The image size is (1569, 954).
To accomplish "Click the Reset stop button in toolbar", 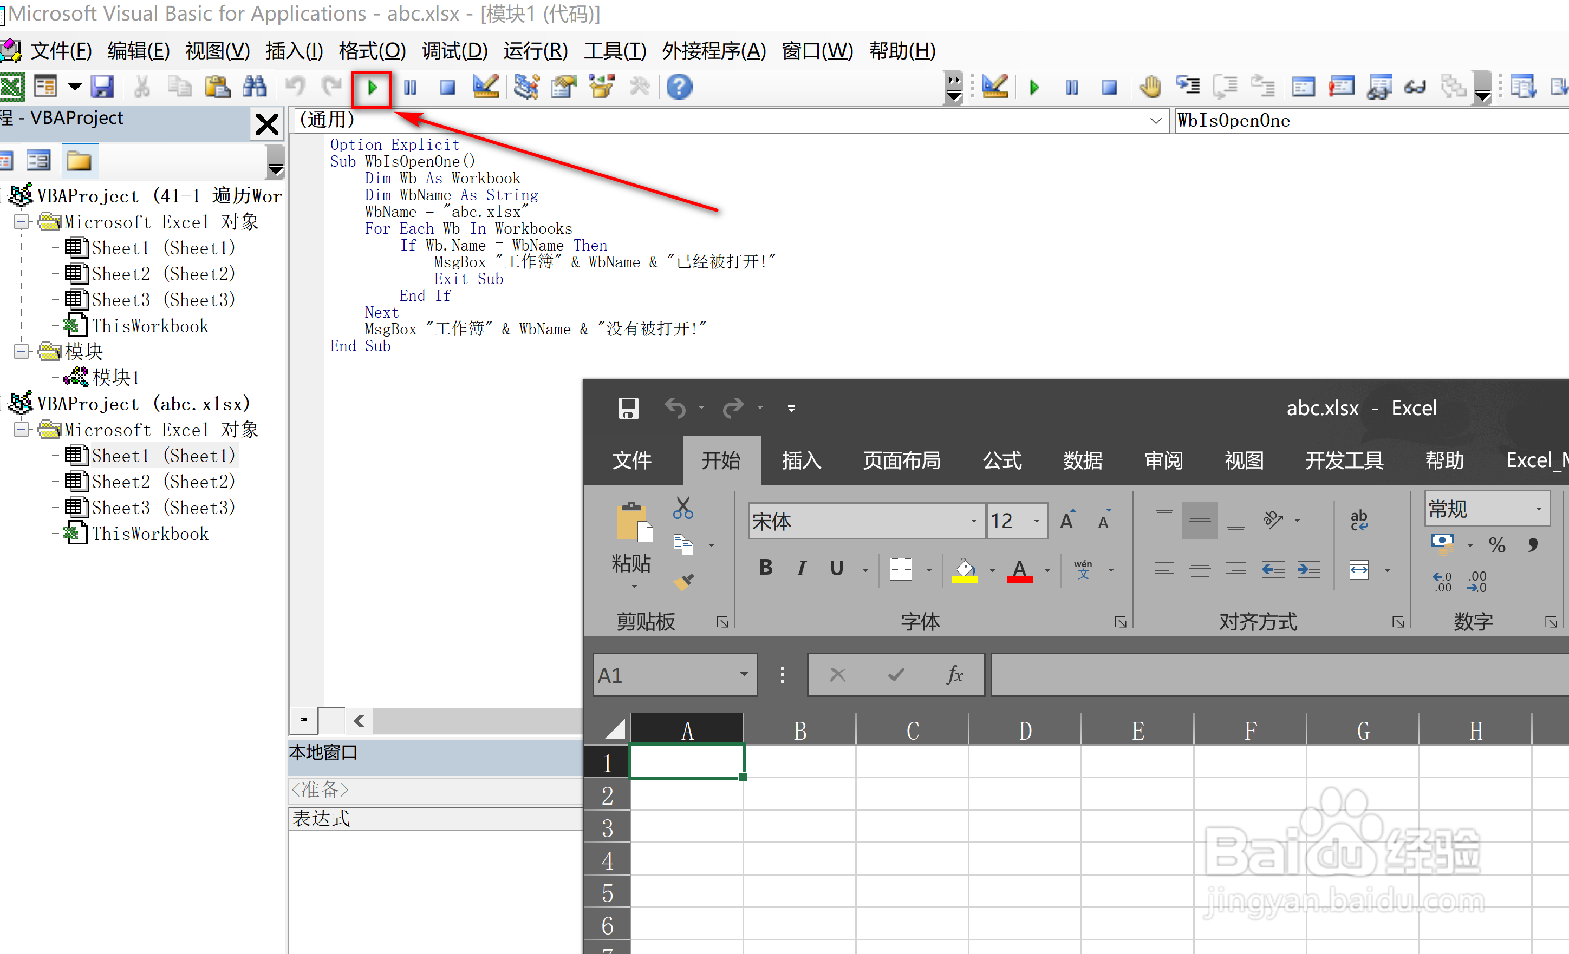I will point(448,87).
